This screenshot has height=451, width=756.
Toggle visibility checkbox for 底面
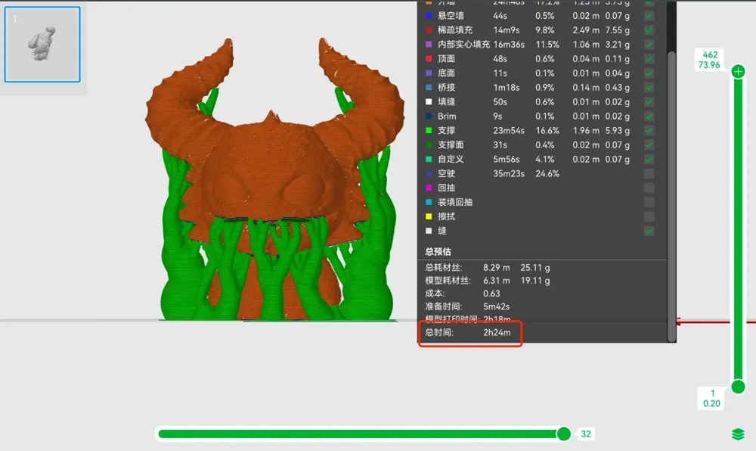pyautogui.click(x=649, y=73)
